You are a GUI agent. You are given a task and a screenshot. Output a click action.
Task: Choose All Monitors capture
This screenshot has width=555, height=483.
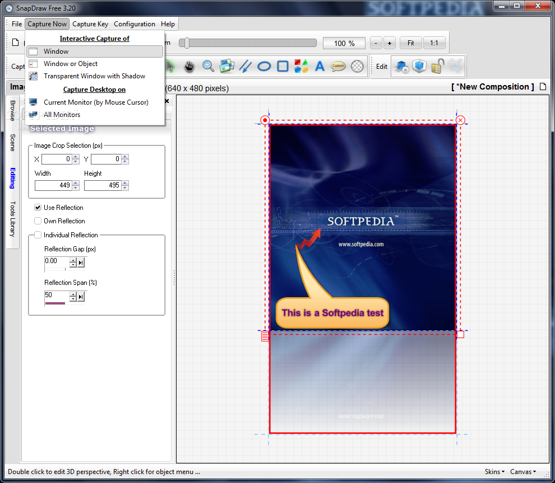95,115
